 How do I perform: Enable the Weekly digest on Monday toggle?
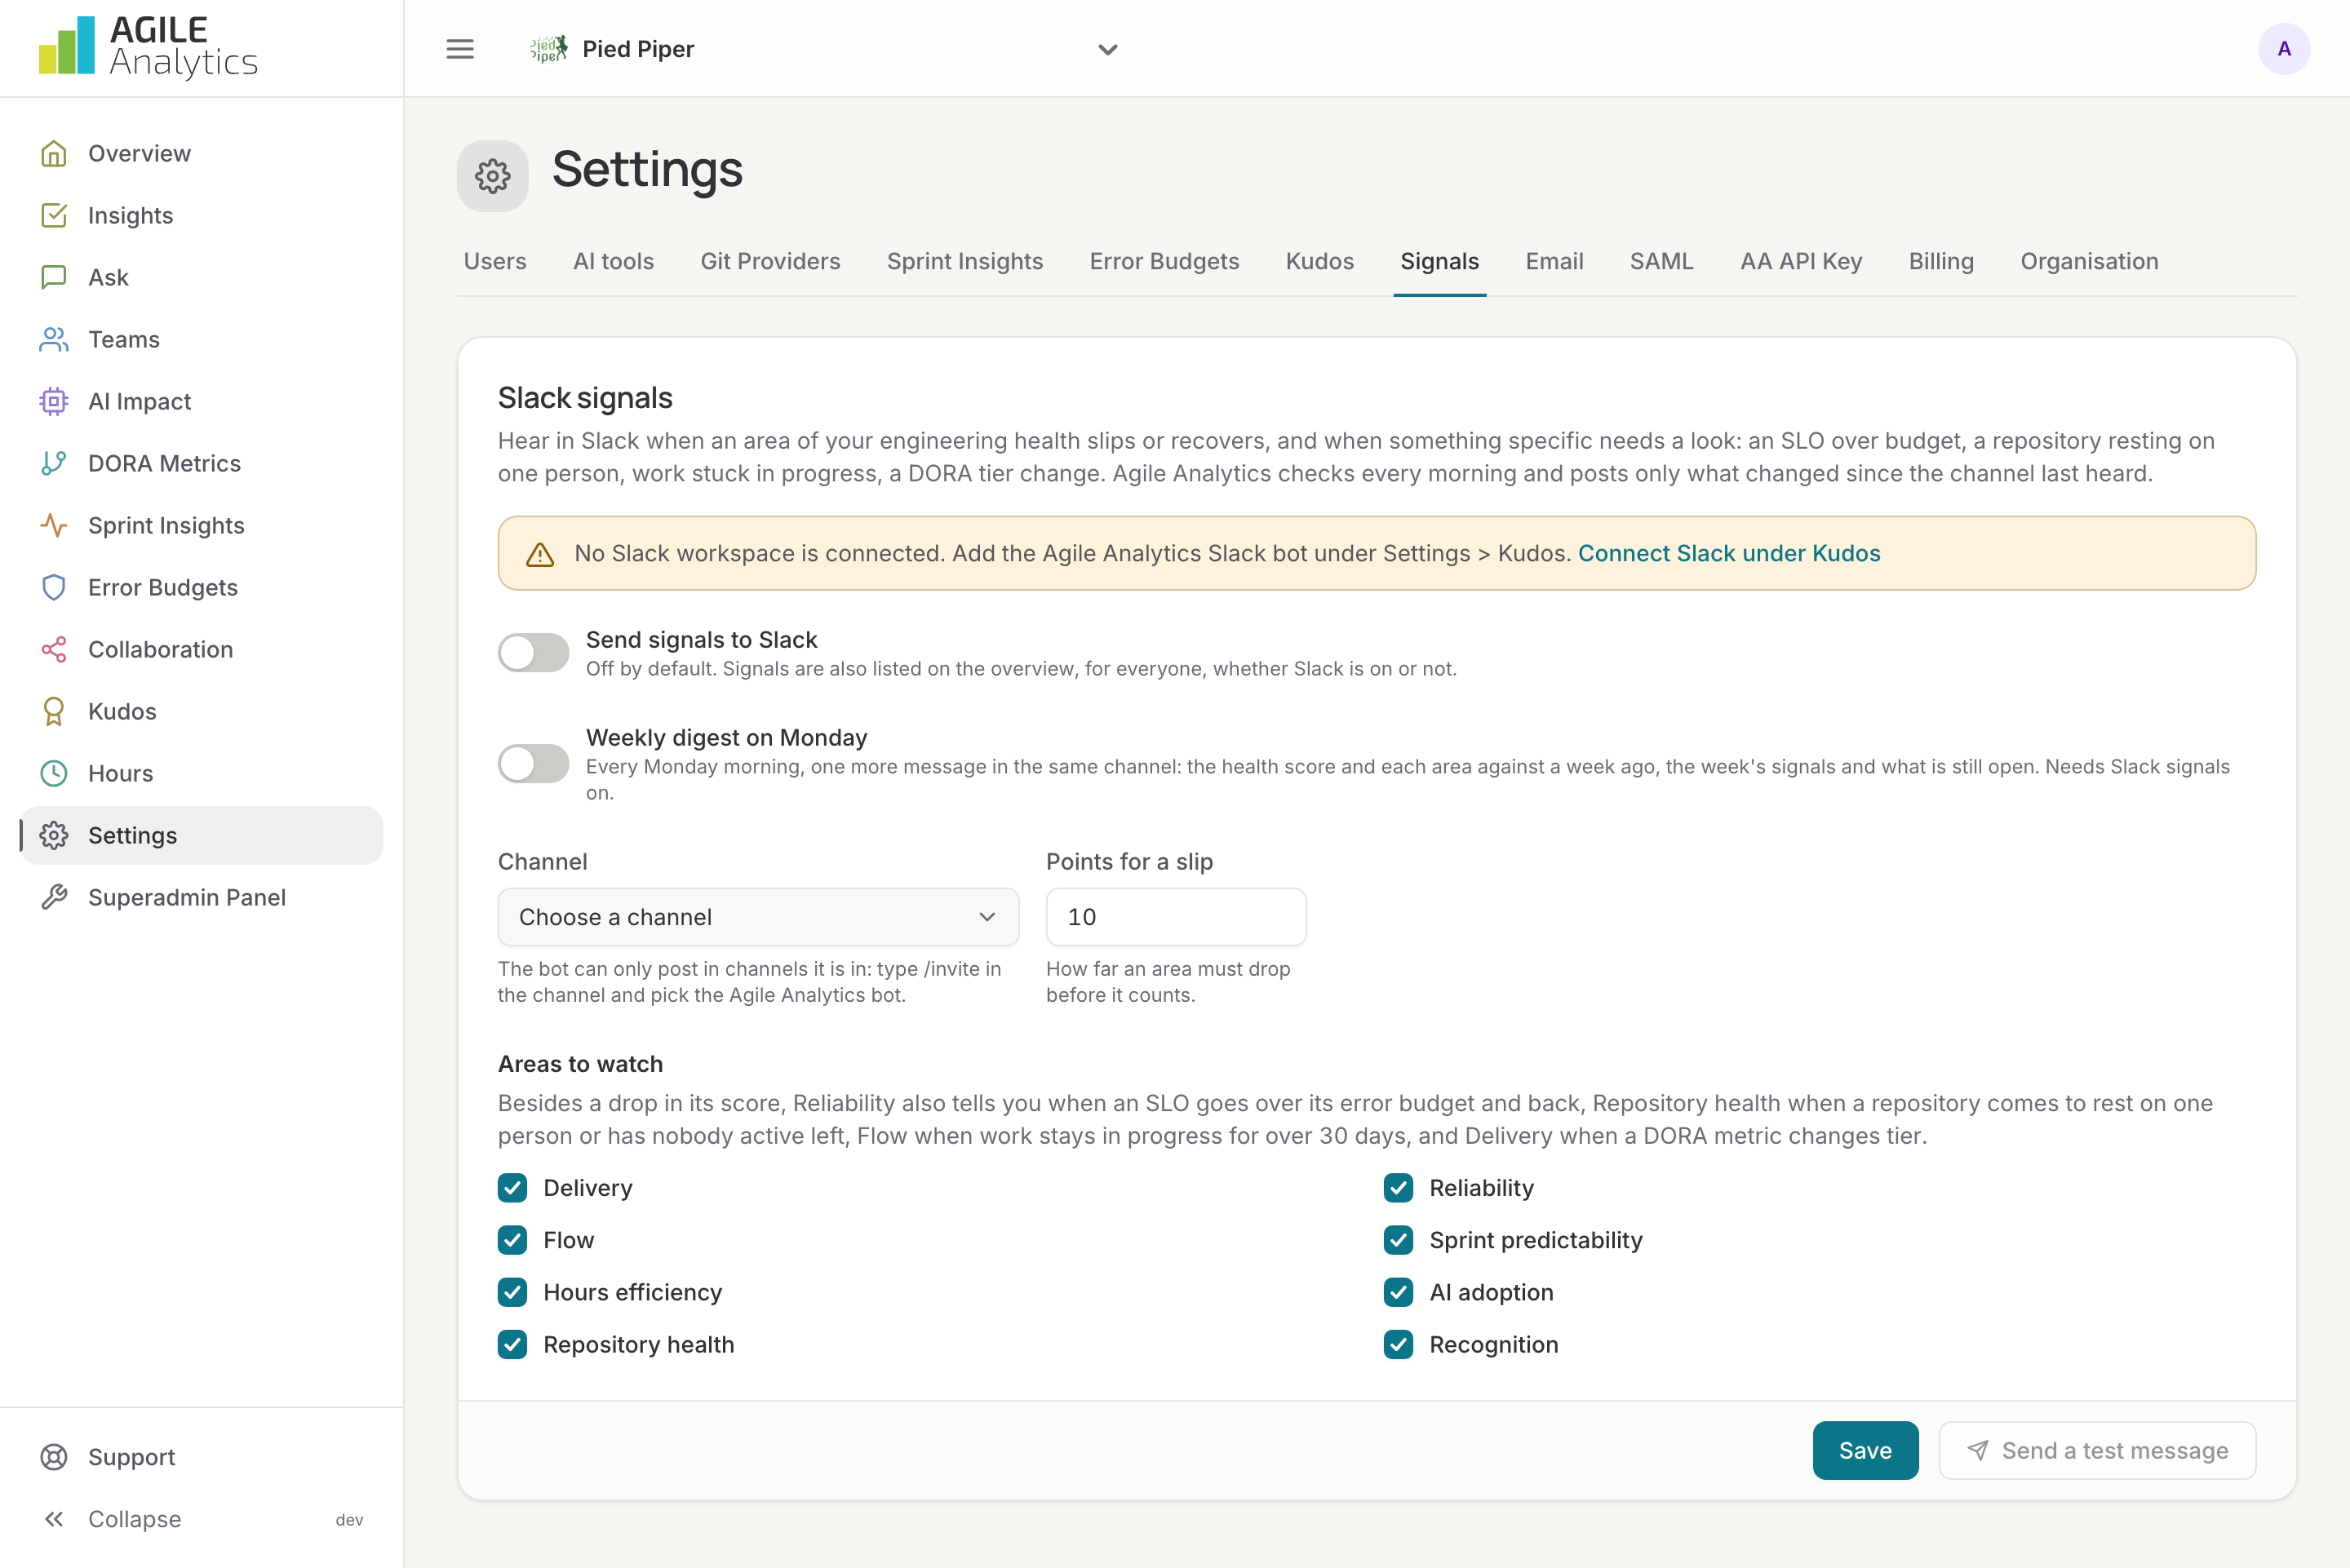pos(533,764)
